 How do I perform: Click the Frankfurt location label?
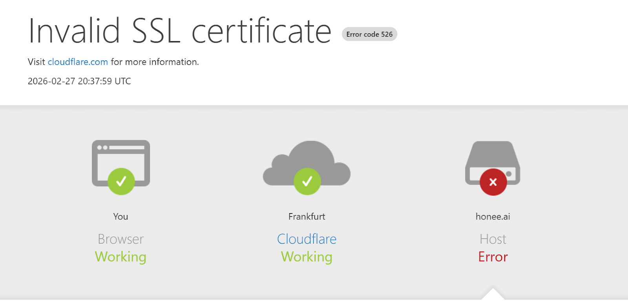coord(307,217)
